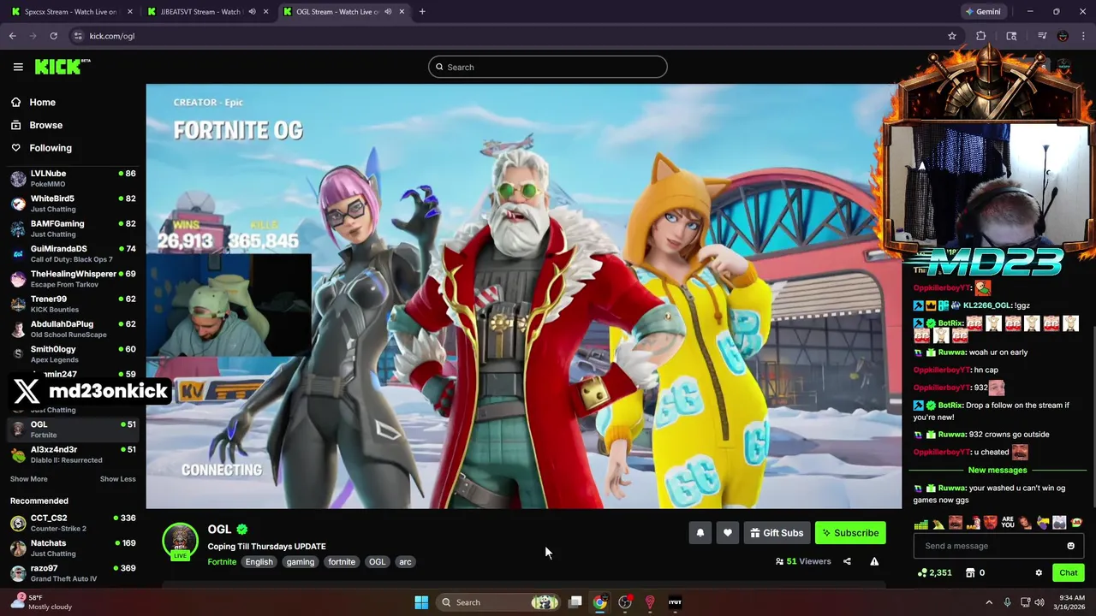Open Chrome from the taskbar
This screenshot has width=1096, height=616.
(600, 602)
